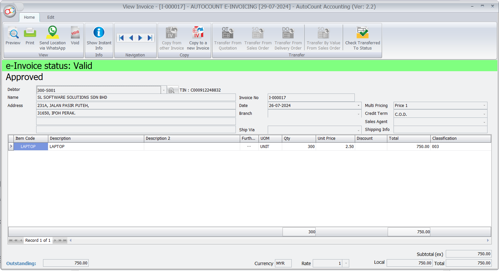This screenshot has width=499, height=271.
Task: Open the Multi Pricing dropdown
Action: tap(485, 105)
